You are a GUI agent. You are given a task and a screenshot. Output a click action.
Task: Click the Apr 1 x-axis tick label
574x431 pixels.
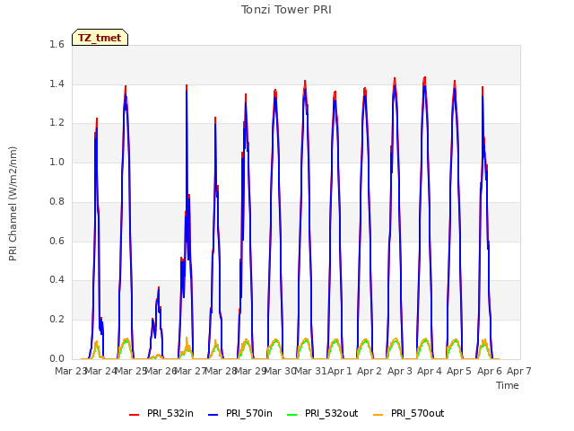pyautogui.click(x=339, y=371)
